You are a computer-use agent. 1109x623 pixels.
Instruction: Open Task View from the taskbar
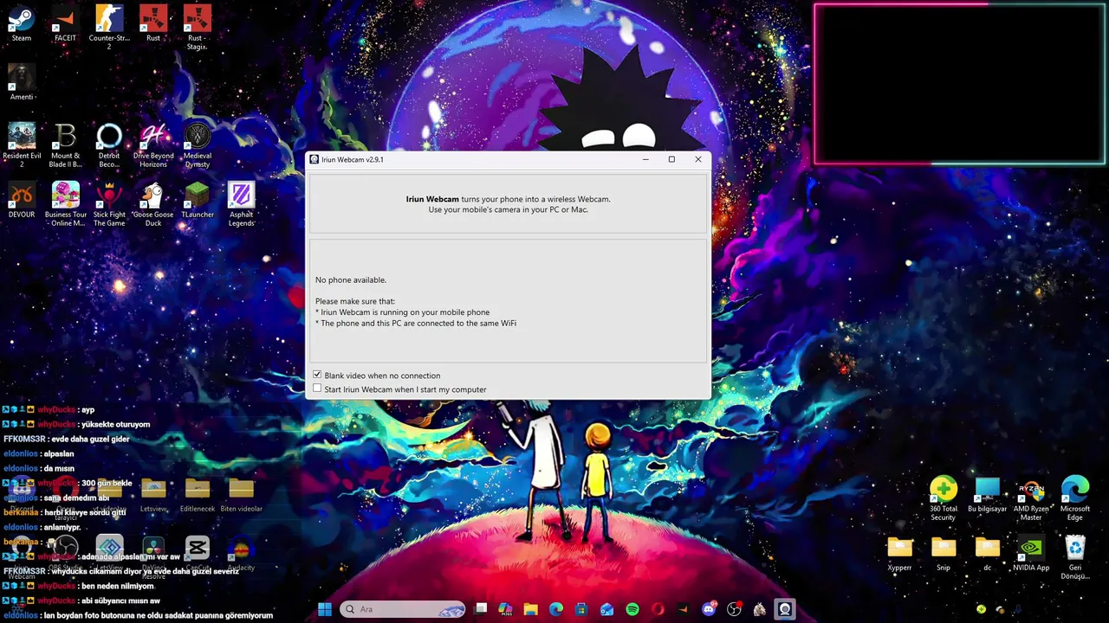coord(481,609)
